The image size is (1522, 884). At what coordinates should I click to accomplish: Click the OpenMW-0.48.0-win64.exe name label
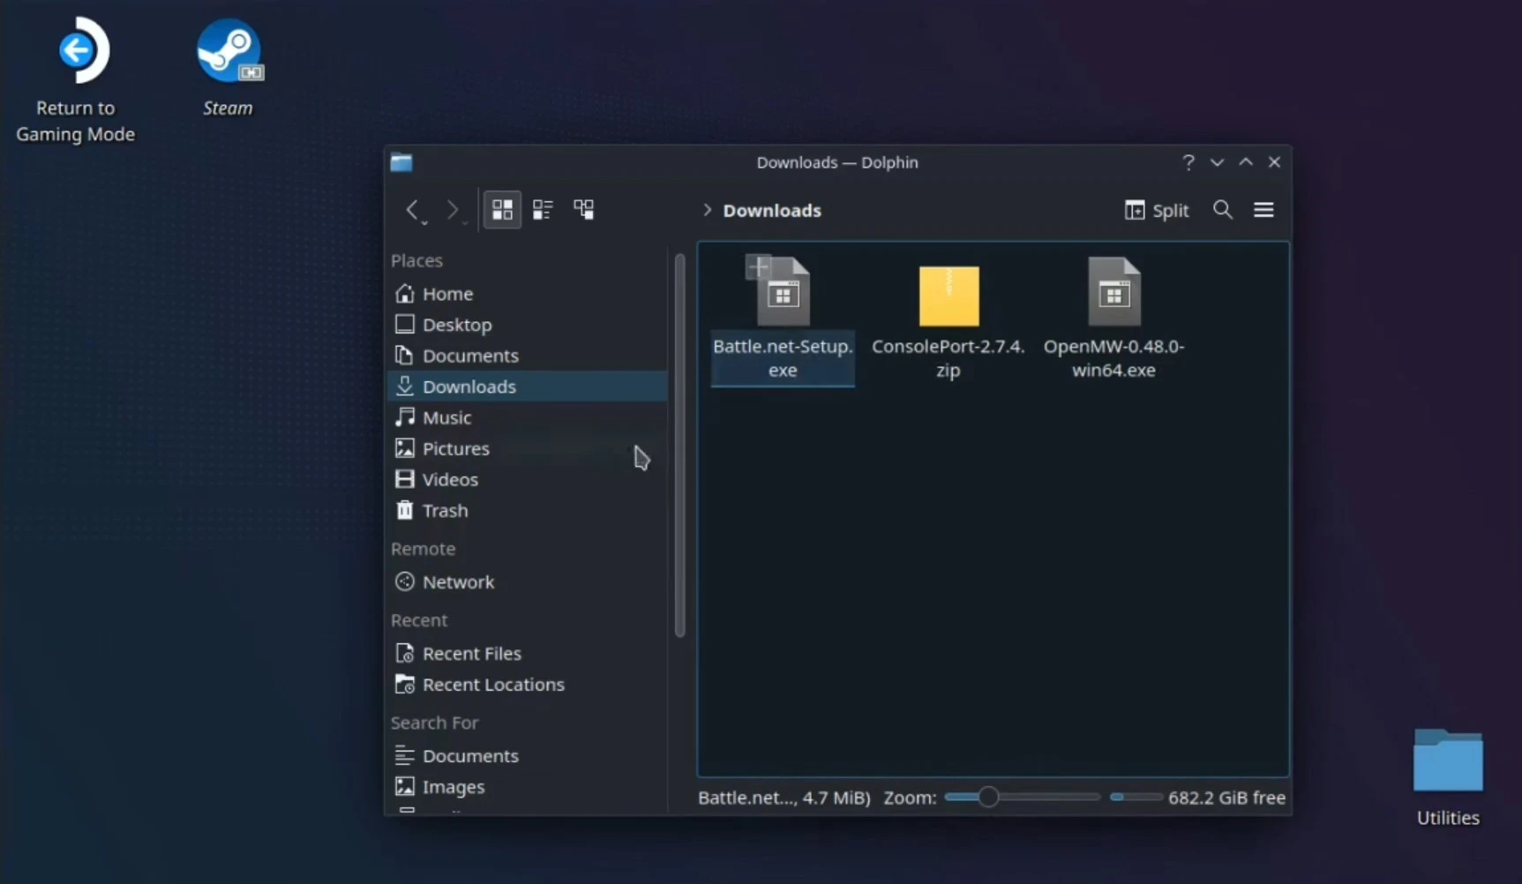pyautogui.click(x=1113, y=358)
